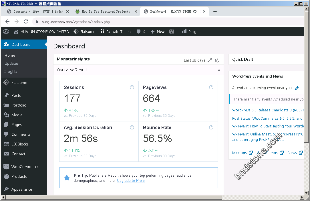
Task: Open Updates submenu item
Action: tap(11, 63)
